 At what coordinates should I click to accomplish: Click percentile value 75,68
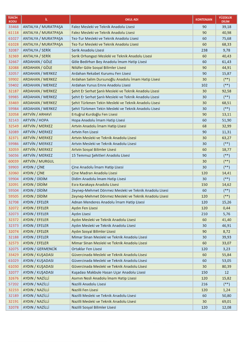pos(227,39)
